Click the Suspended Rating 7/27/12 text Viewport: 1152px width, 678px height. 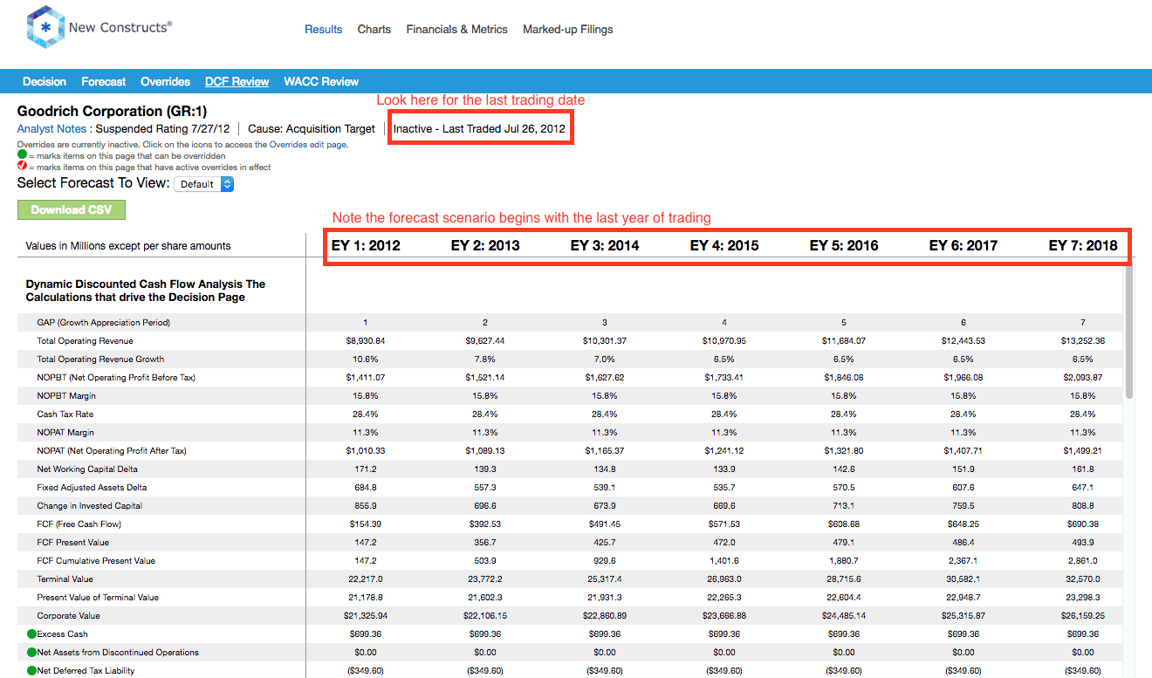click(x=162, y=129)
